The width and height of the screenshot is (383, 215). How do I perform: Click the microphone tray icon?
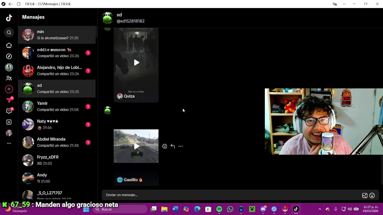point(336,209)
